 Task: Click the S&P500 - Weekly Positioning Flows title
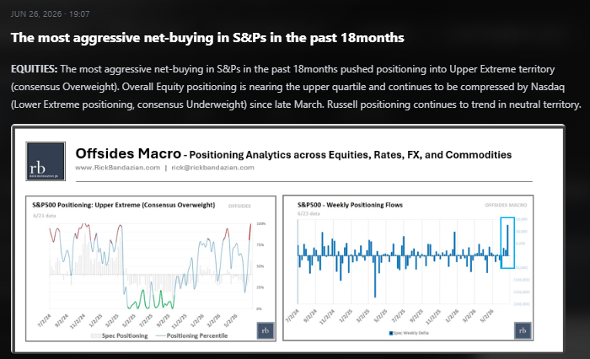point(350,205)
